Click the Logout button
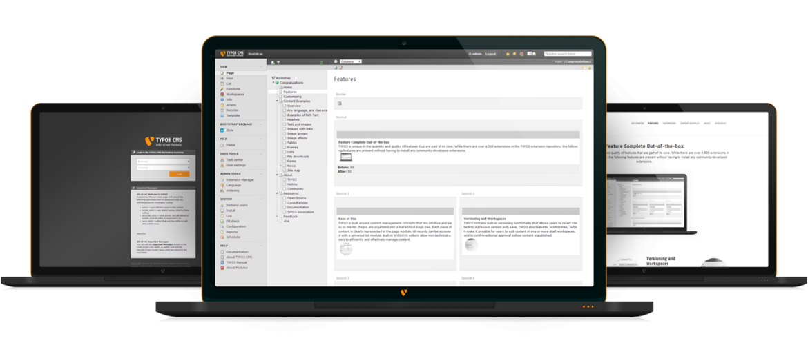Image resolution: width=808 pixels, height=352 pixels. 490,54
